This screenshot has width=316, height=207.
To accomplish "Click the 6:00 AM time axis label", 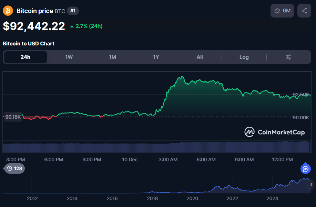I will (x=206, y=160).
